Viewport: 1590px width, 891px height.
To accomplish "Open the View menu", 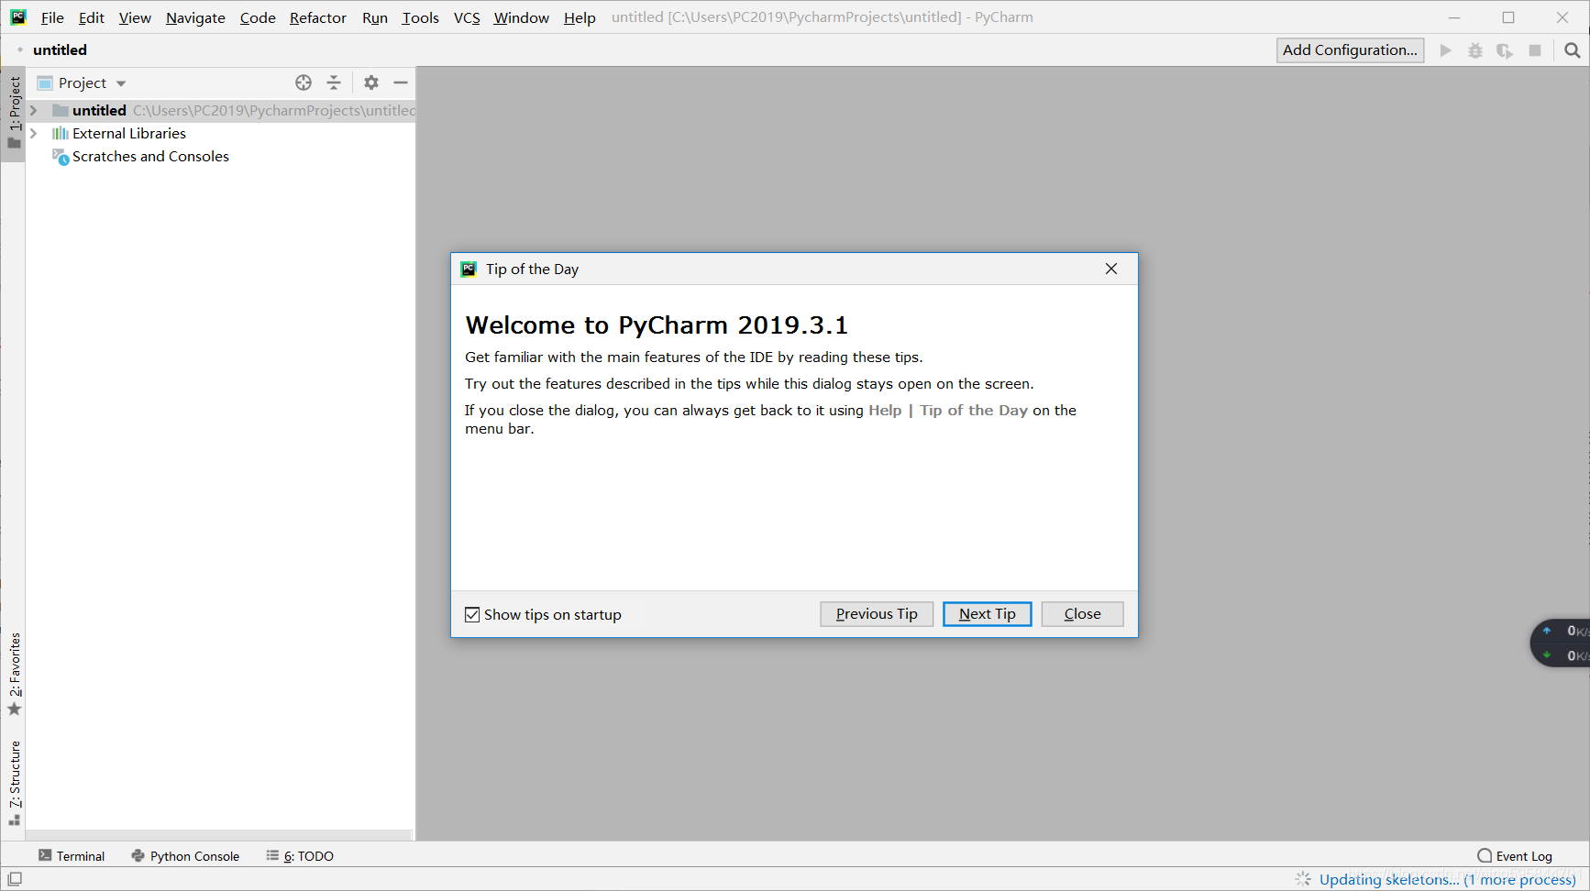I will (x=135, y=17).
